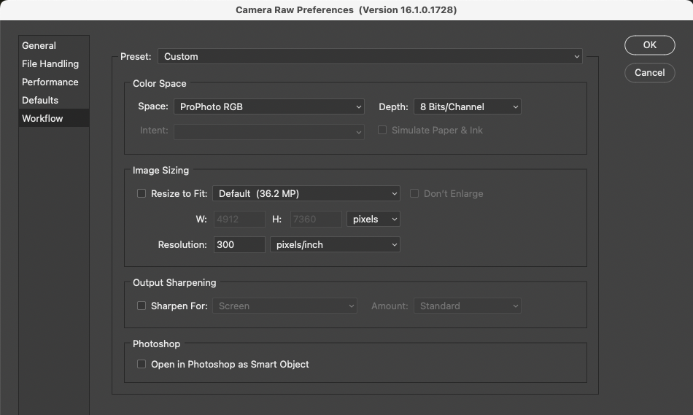Open the Default (36.2 MP) resize dropdown
Screen dimensions: 693x415
click(306, 193)
